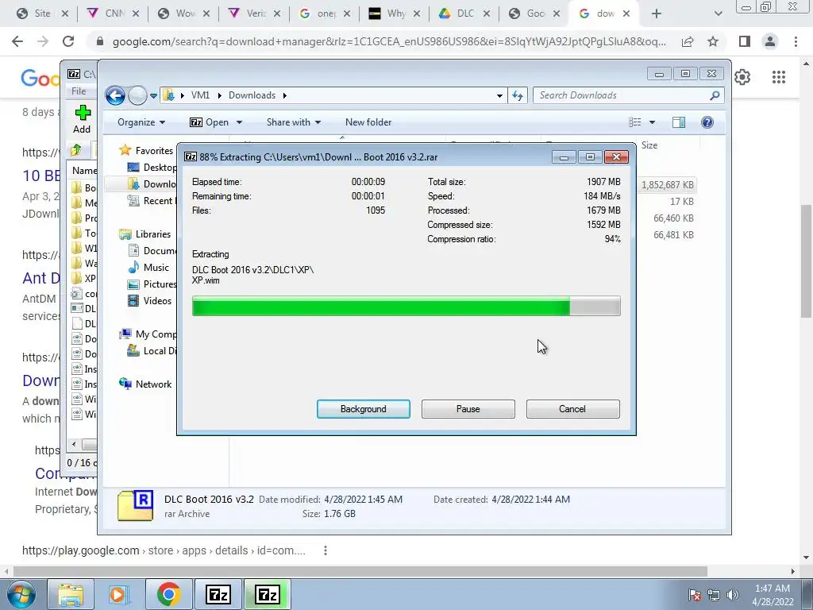Open Recent Places in navigation pane
Screen dimensions: 813x610
tap(152, 201)
